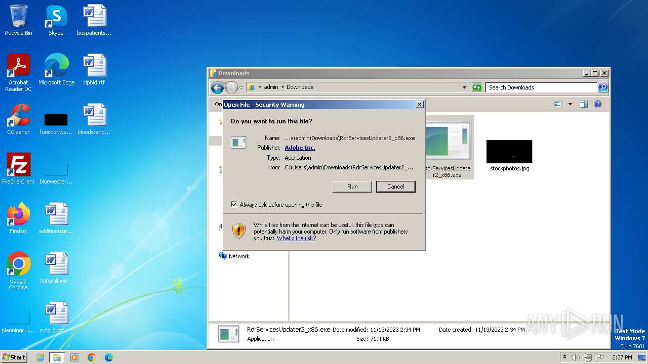Expand the admin breadcrumb arrow
The image size is (648, 364).
[x=282, y=87]
